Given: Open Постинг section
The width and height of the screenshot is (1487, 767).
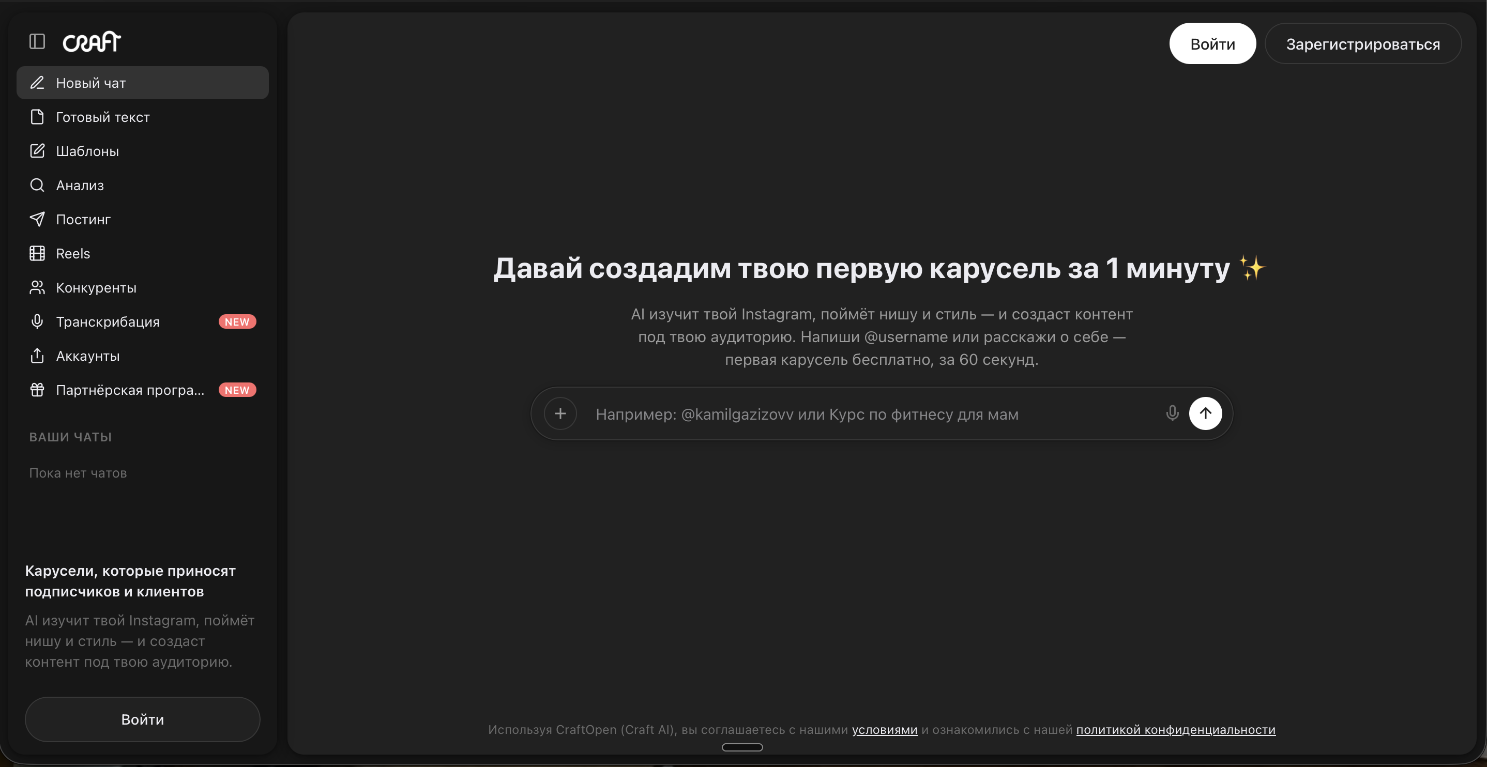Looking at the screenshot, I should tap(143, 219).
